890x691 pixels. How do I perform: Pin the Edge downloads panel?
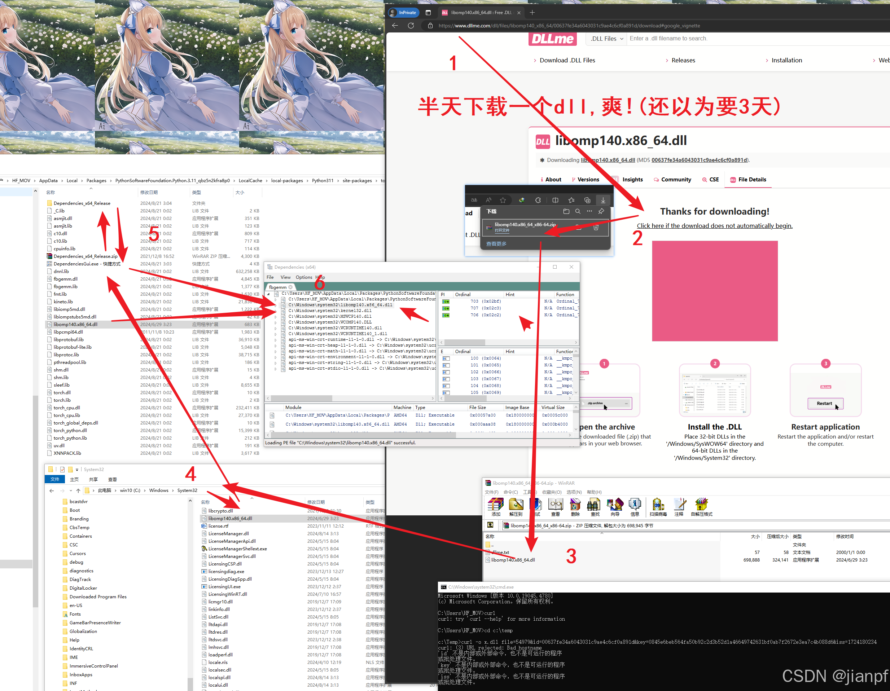click(601, 211)
